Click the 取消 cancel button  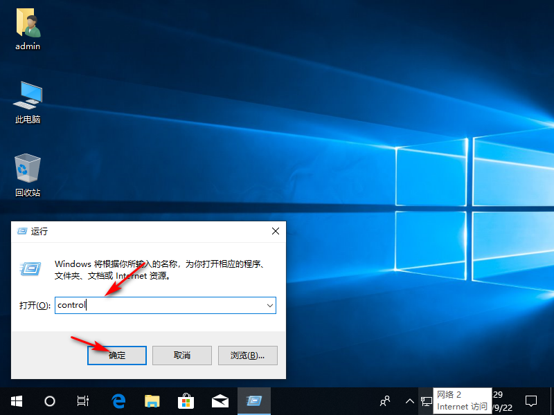(x=181, y=355)
